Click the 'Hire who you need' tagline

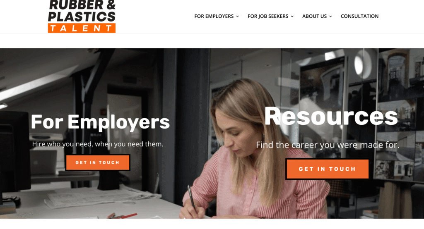pyautogui.click(x=98, y=144)
